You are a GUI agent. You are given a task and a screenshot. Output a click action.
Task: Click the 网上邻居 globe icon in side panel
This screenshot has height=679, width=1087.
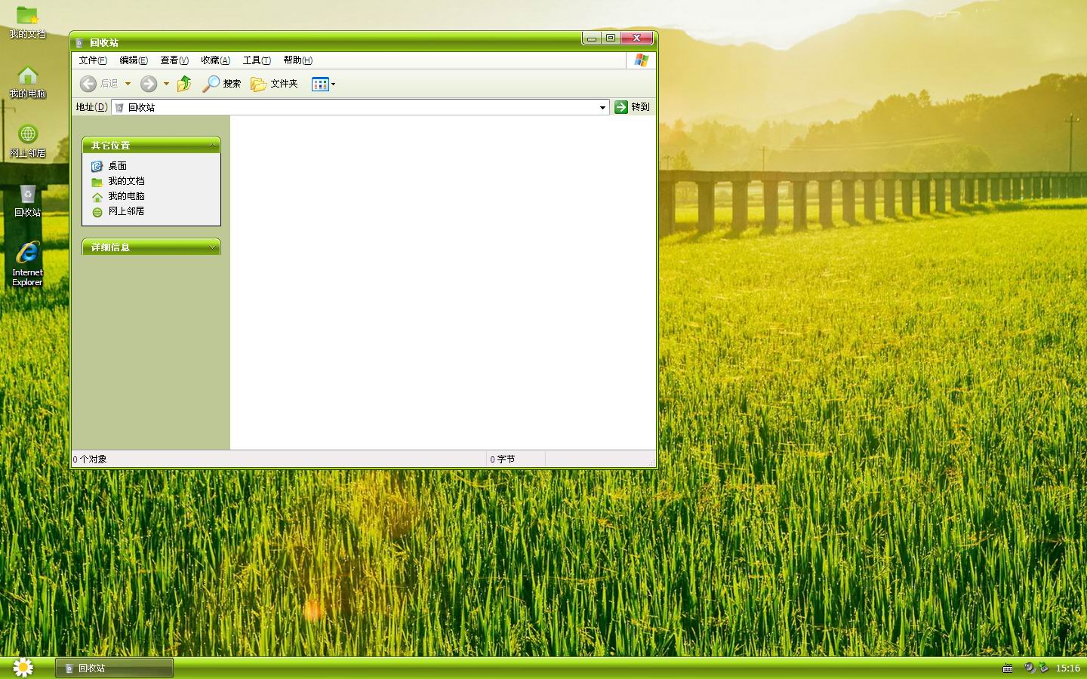click(x=97, y=212)
